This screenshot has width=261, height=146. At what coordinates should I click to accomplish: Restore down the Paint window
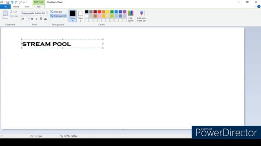(248, 2)
